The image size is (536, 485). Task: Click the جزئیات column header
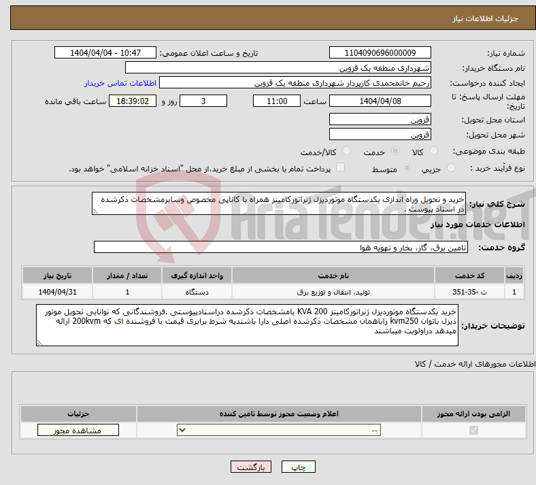click(78, 414)
